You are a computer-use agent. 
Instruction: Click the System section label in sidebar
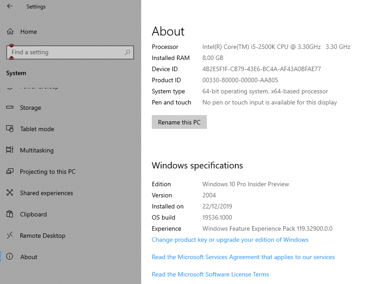(16, 73)
